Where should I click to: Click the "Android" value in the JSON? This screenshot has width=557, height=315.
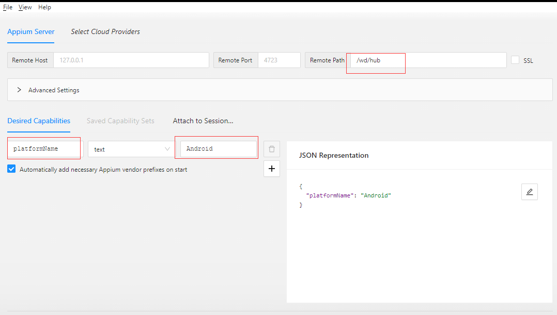pyautogui.click(x=376, y=195)
